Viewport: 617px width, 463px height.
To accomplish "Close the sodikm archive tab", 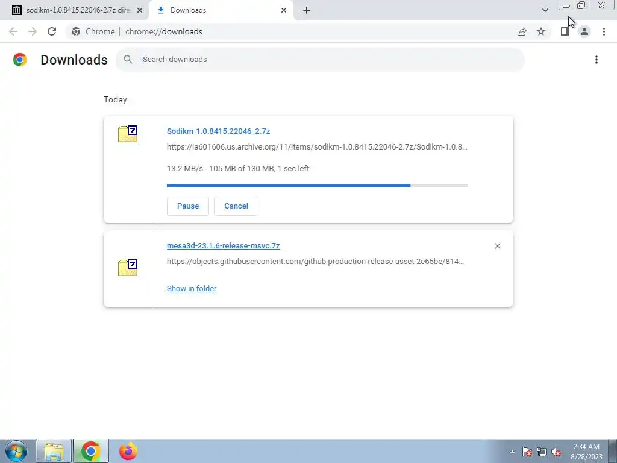I will click(140, 10).
